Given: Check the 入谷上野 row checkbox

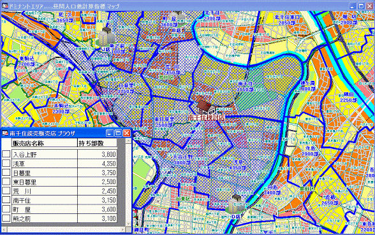Looking at the screenshot, I should pos(6,154).
